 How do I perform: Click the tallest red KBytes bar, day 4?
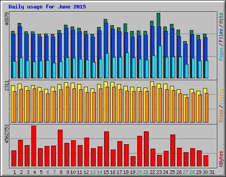click(x=34, y=146)
